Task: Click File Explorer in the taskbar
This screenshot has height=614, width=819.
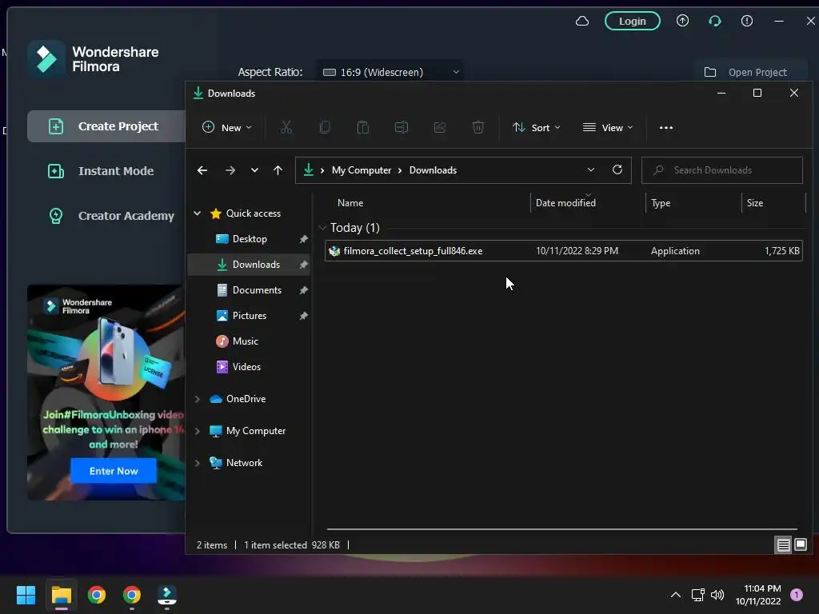Action: (x=61, y=595)
